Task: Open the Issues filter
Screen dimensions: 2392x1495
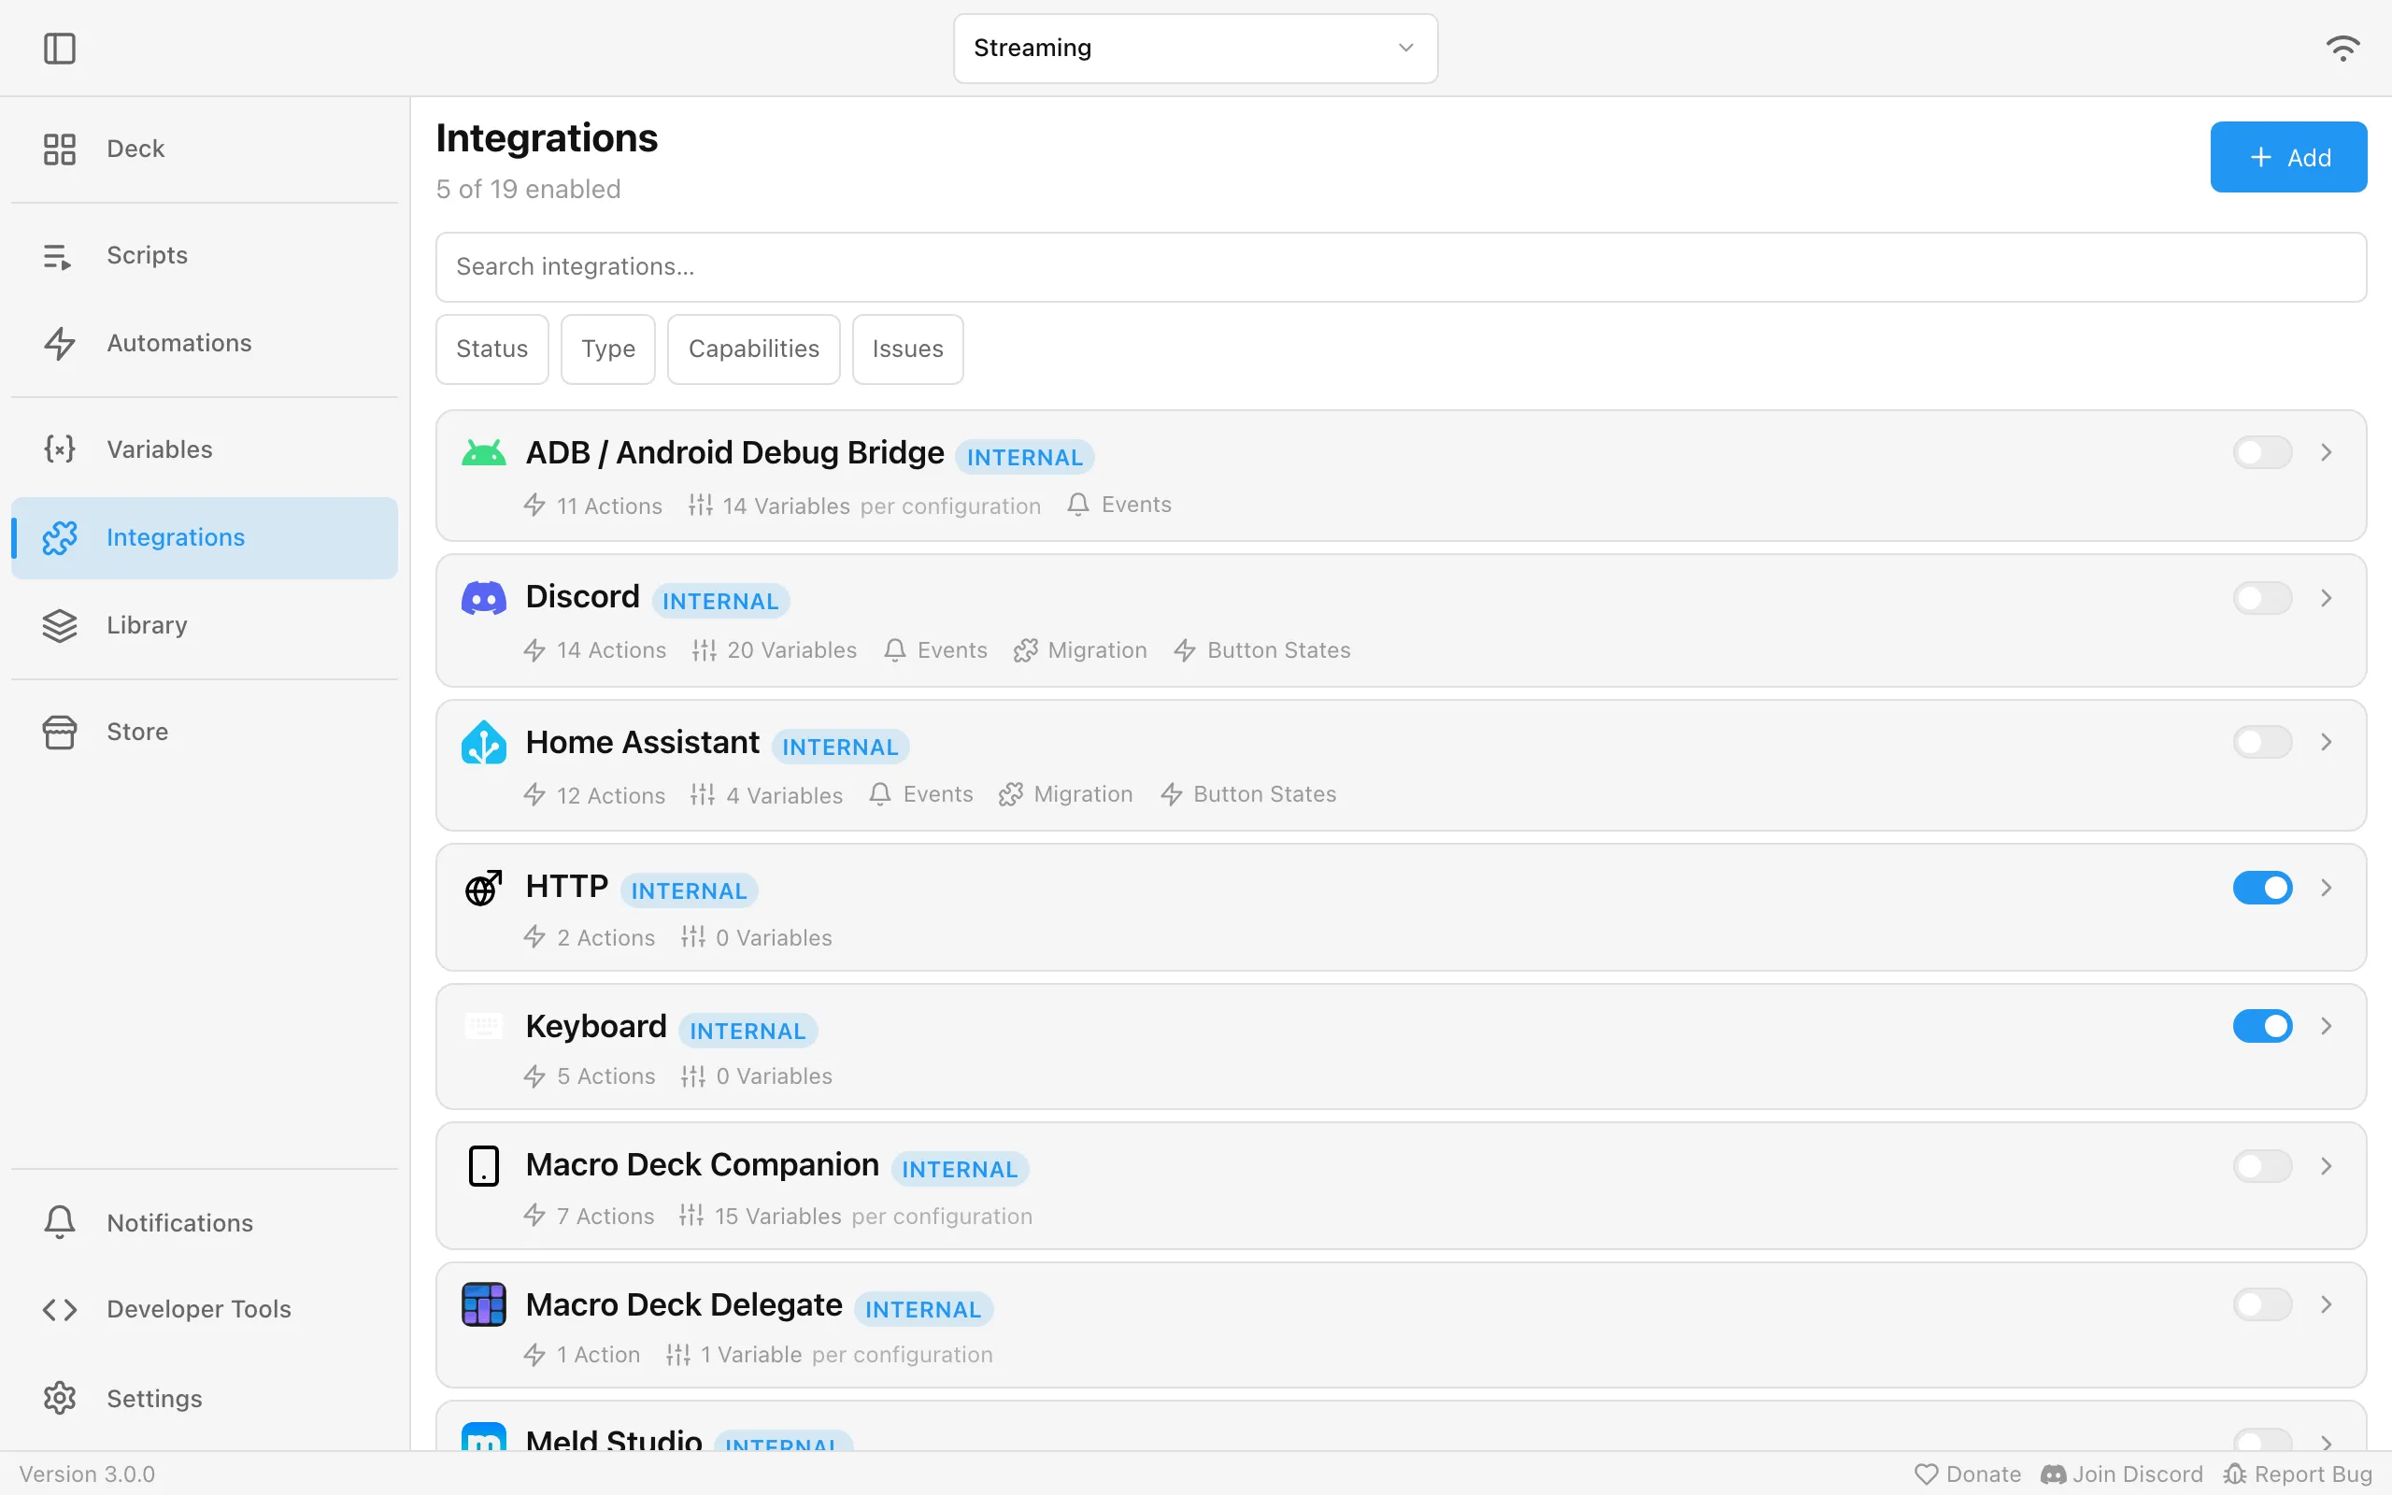Action: click(907, 349)
